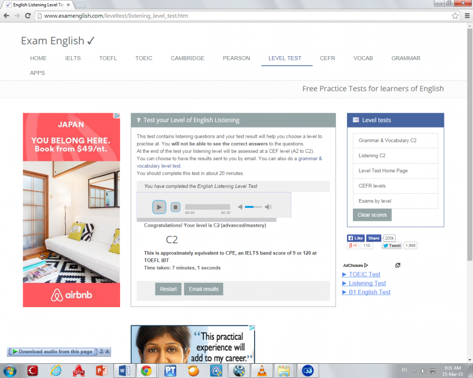The width and height of the screenshot is (473, 378).
Task: Click the ad feedback icon beside AdChoices
Action: [397, 265]
